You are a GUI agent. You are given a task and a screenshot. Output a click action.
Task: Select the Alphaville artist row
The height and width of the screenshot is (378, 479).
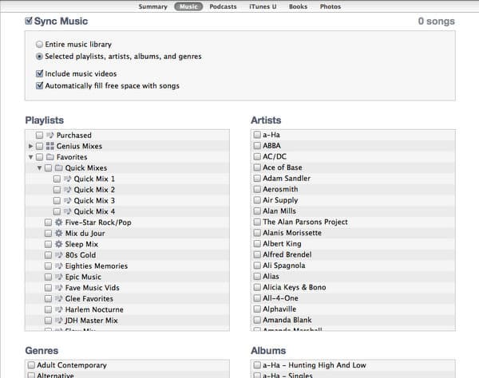click(353, 309)
